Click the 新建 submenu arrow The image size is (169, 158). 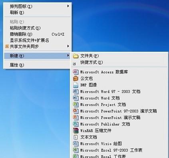coord(68,56)
